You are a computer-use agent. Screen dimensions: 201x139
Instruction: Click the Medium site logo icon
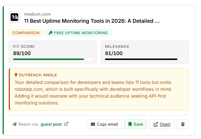pyautogui.click(x=14, y=17)
